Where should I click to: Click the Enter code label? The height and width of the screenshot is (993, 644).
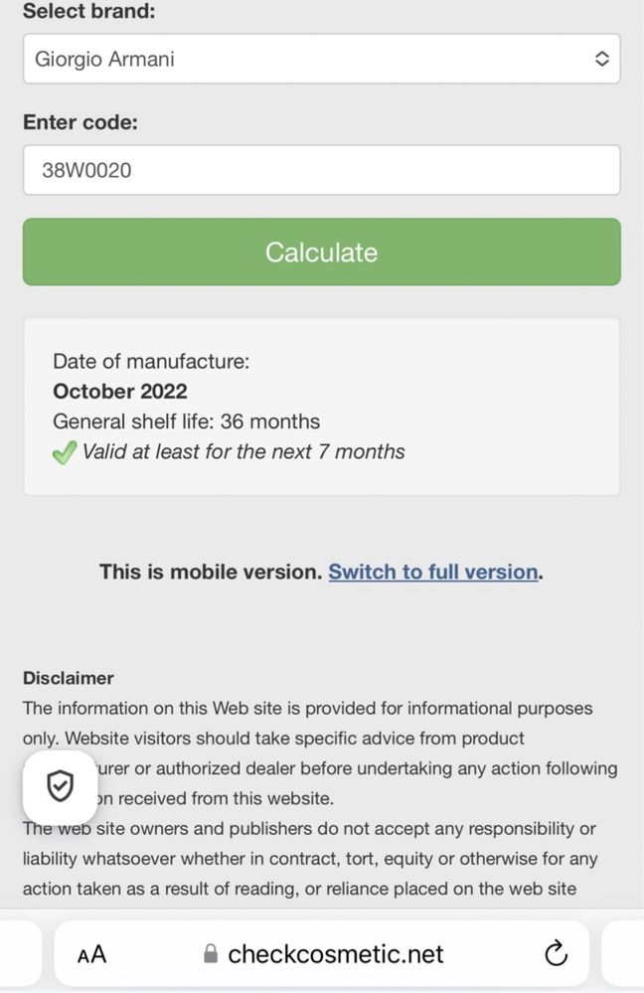point(80,121)
